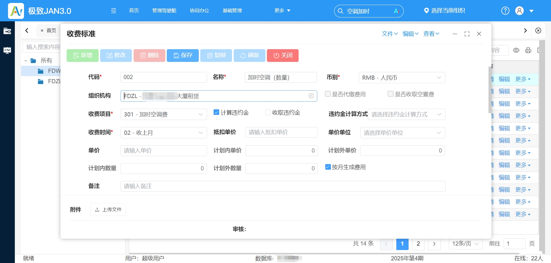
Task: Open the 查看 dialog menu
Action: (x=431, y=34)
